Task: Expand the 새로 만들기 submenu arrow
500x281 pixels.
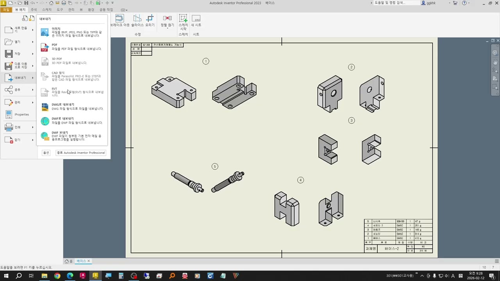Action: click(x=33, y=30)
